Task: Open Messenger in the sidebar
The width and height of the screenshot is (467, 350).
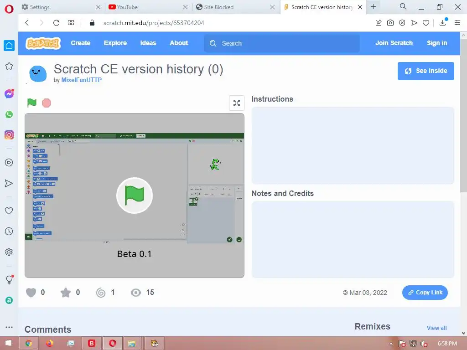Action: (x=9, y=94)
